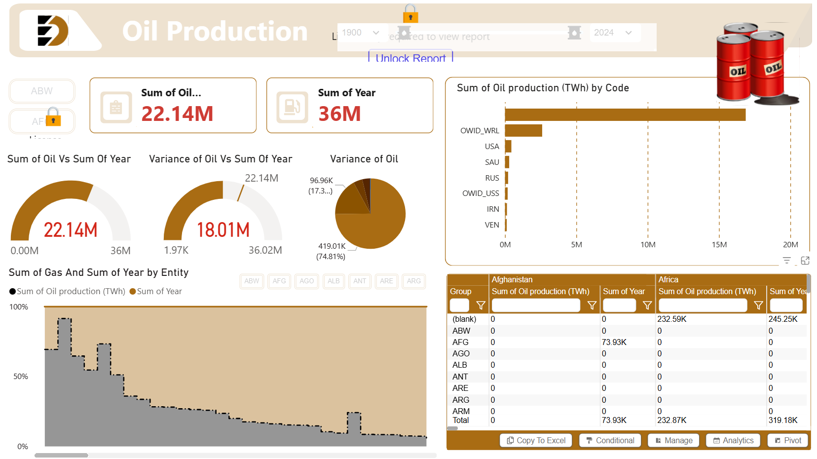The image size is (817, 459).
Task: Click the Manage button
Action: (x=673, y=440)
